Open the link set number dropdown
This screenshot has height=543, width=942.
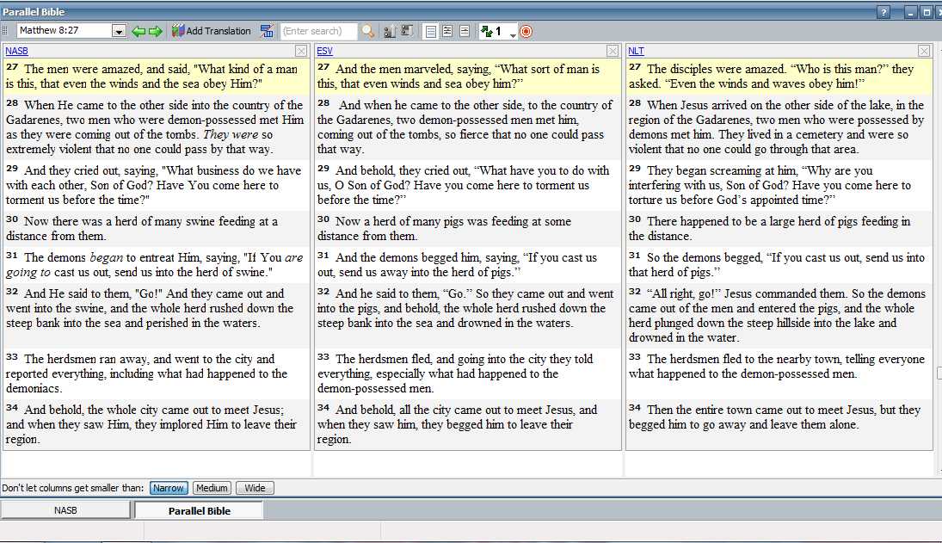(513, 34)
